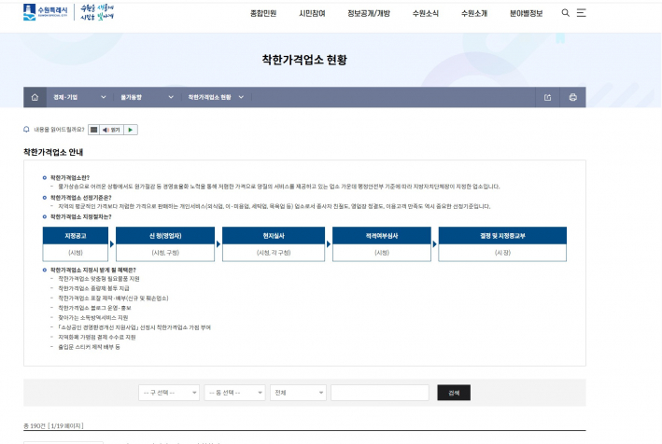Click the 지정공고 step box
Image resolution: width=662 pixels, height=444 pixels.
pyautogui.click(x=76, y=244)
